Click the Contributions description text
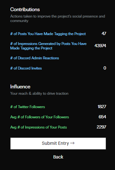The image size is (115, 170). 57,18
